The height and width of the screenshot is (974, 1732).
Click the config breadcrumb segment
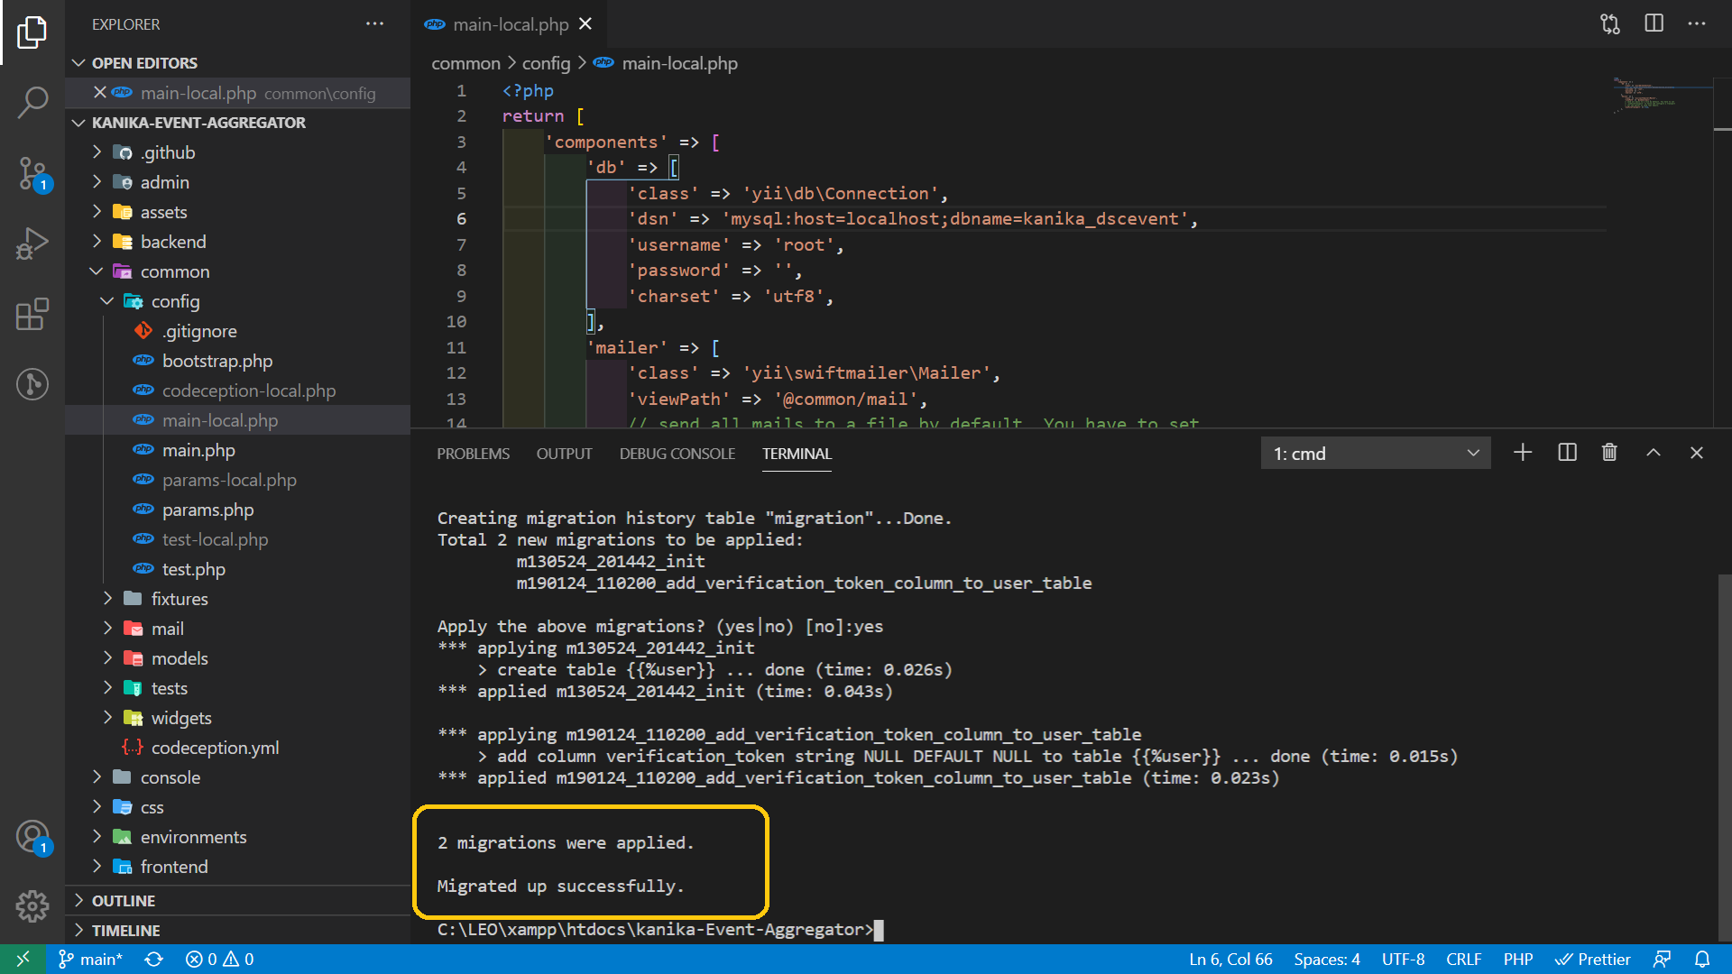(546, 63)
